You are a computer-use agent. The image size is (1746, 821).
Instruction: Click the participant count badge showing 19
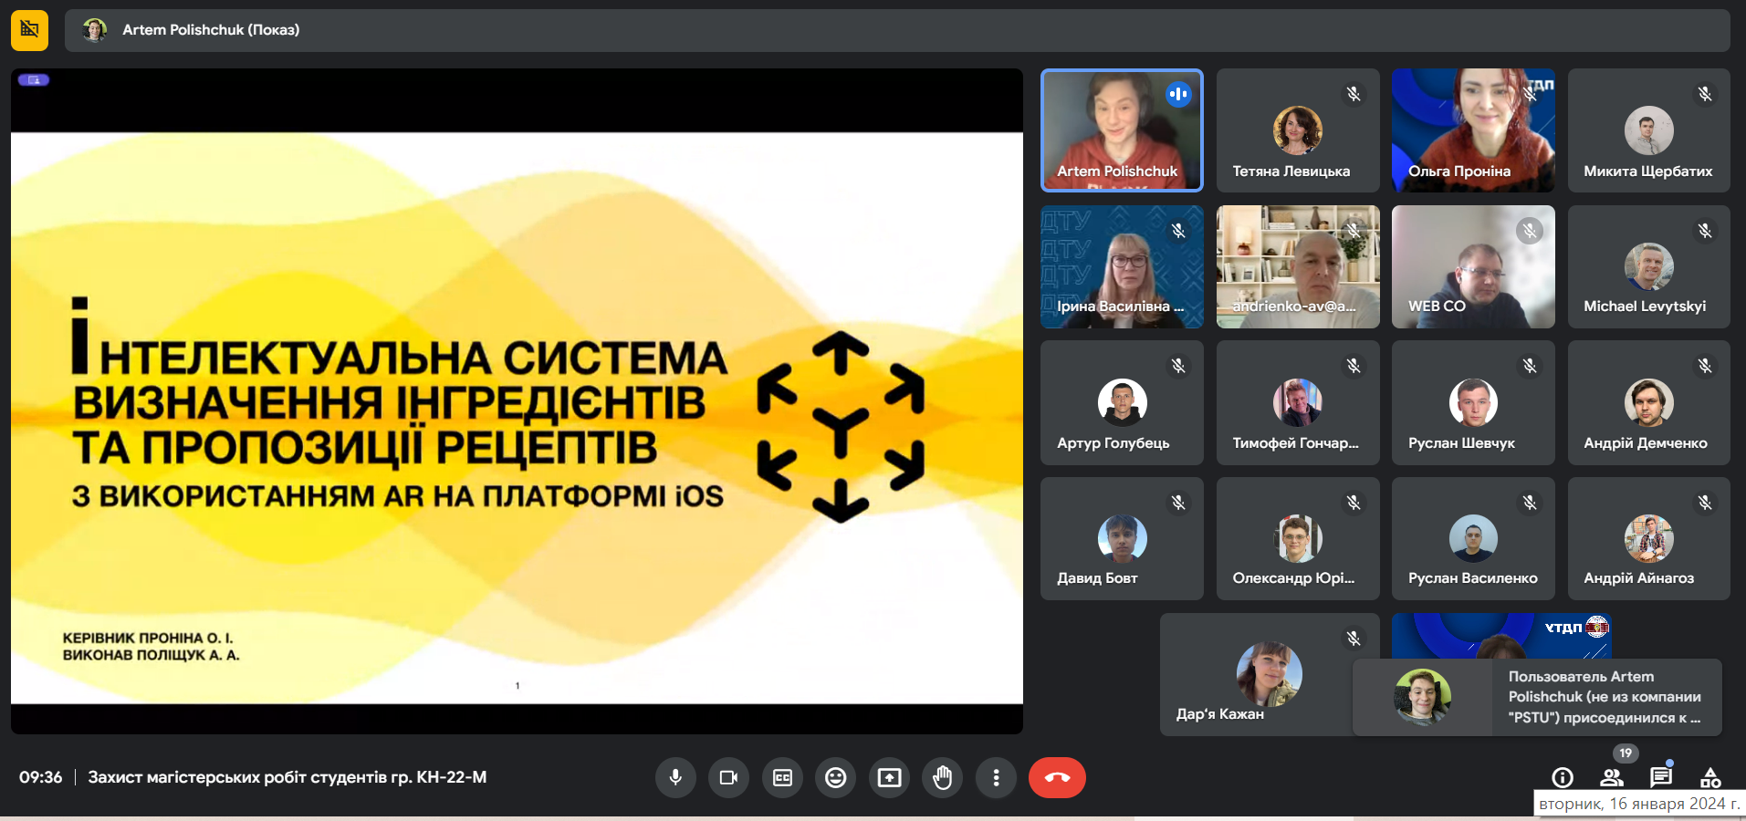[x=1626, y=753]
